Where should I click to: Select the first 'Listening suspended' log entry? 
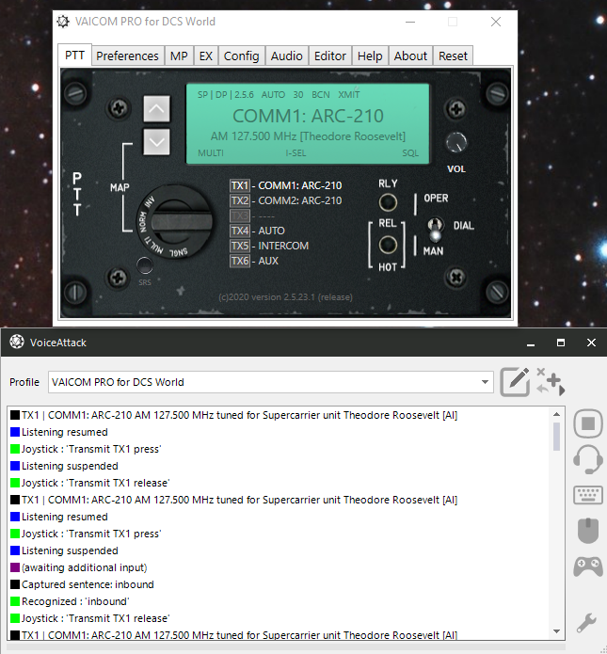[x=64, y=466]
